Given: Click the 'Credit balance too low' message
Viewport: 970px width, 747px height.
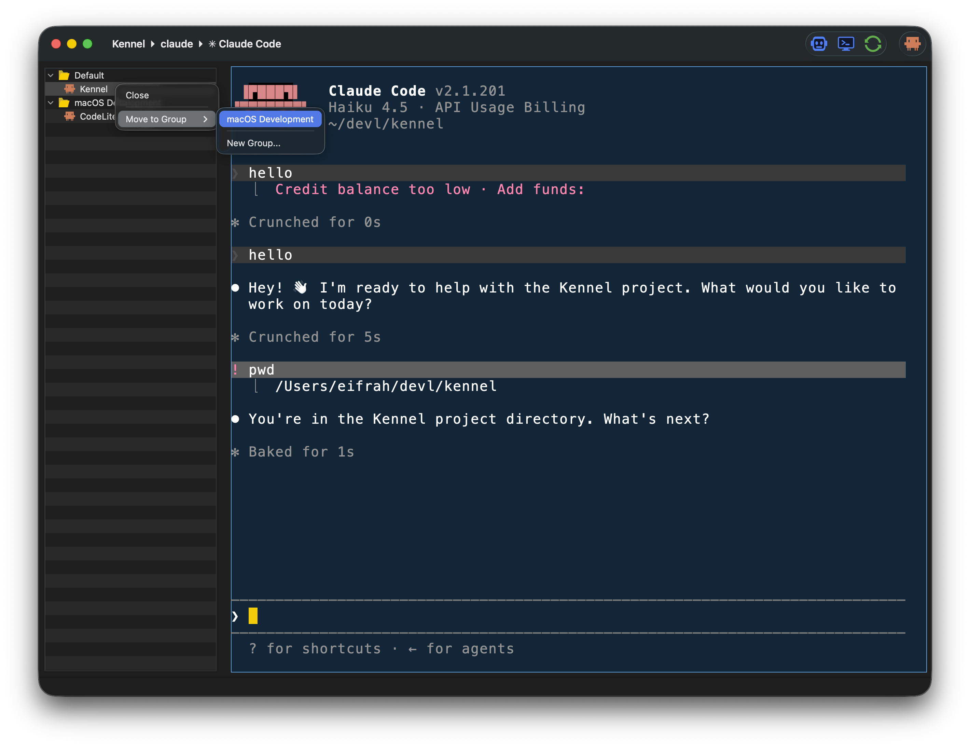Looking at the screenshot, I should coord(429,189).
